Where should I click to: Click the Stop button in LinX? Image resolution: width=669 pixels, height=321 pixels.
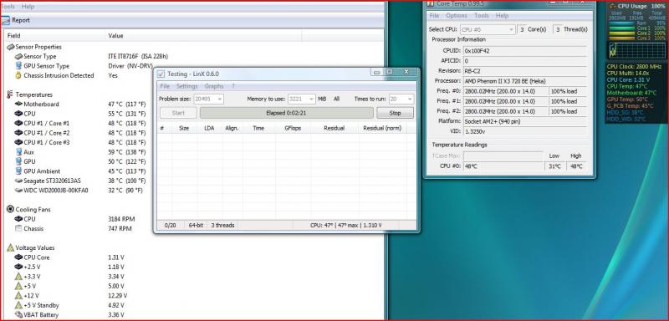tap(395, 113)
